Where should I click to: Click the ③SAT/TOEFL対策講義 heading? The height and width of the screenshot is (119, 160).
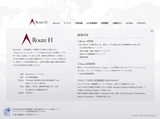[90, 80]
